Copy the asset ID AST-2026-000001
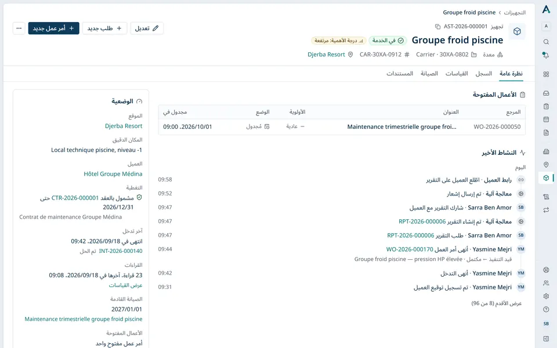Image resolution: width=557 pixels, height=348 pixels. click(437, 27)
